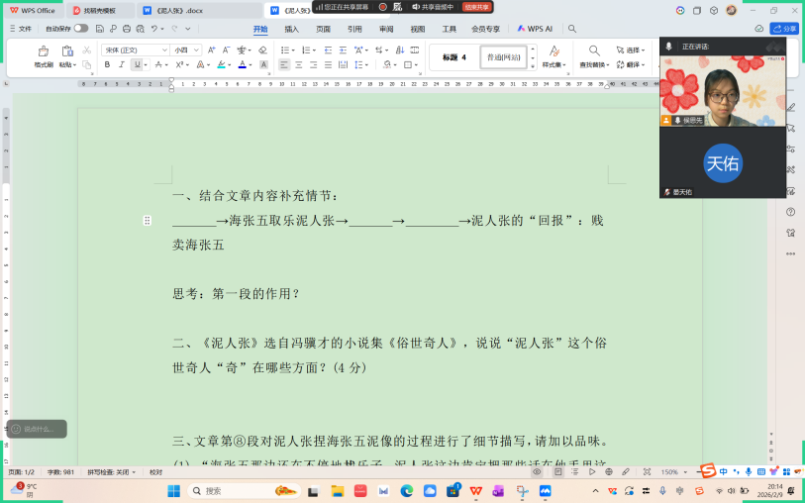Click the Share (分享) button

784,29
